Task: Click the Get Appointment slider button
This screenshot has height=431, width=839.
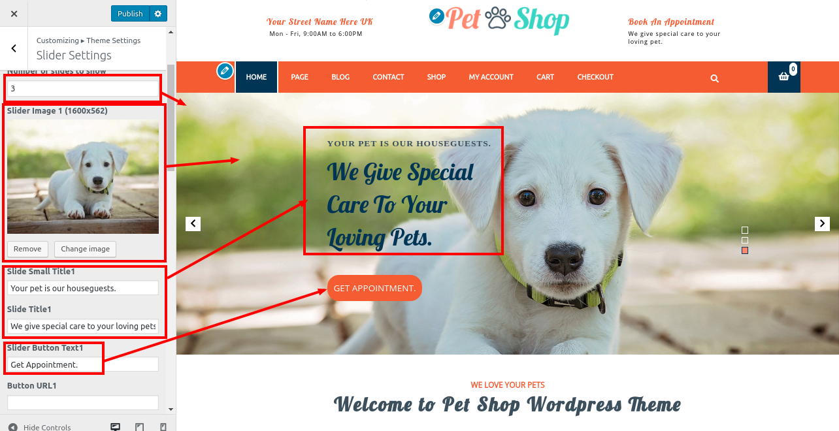Action: point(374,288)
